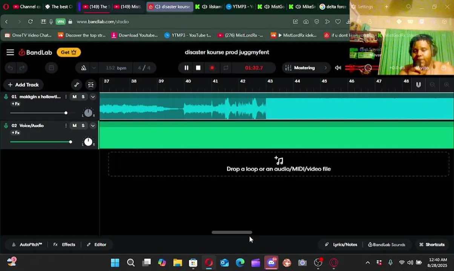Click the collapse tracks icon beside automation
Viewport: 454px width, 271px height.
pyautogui.click(x=91, y=85)
